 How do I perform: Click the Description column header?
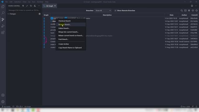point(107,15)
